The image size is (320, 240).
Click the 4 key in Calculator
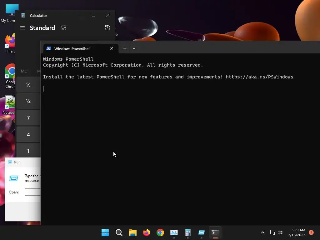coord(28,134)
